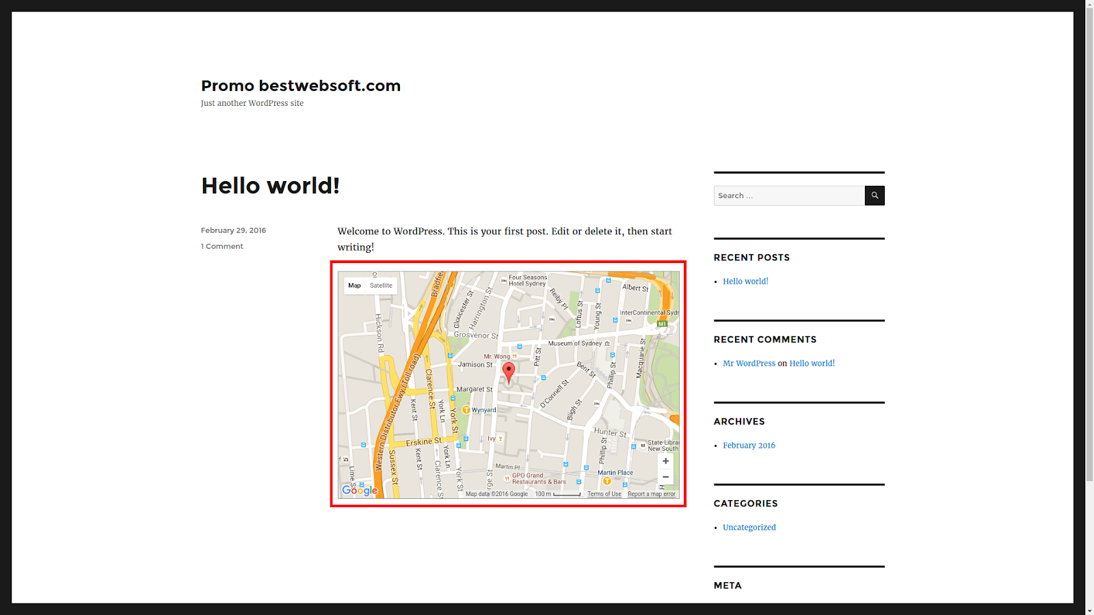The height and width of the screenshot is (615, 1094).
Task: Zoom in on the map with plus
Action: click(665, 461)
